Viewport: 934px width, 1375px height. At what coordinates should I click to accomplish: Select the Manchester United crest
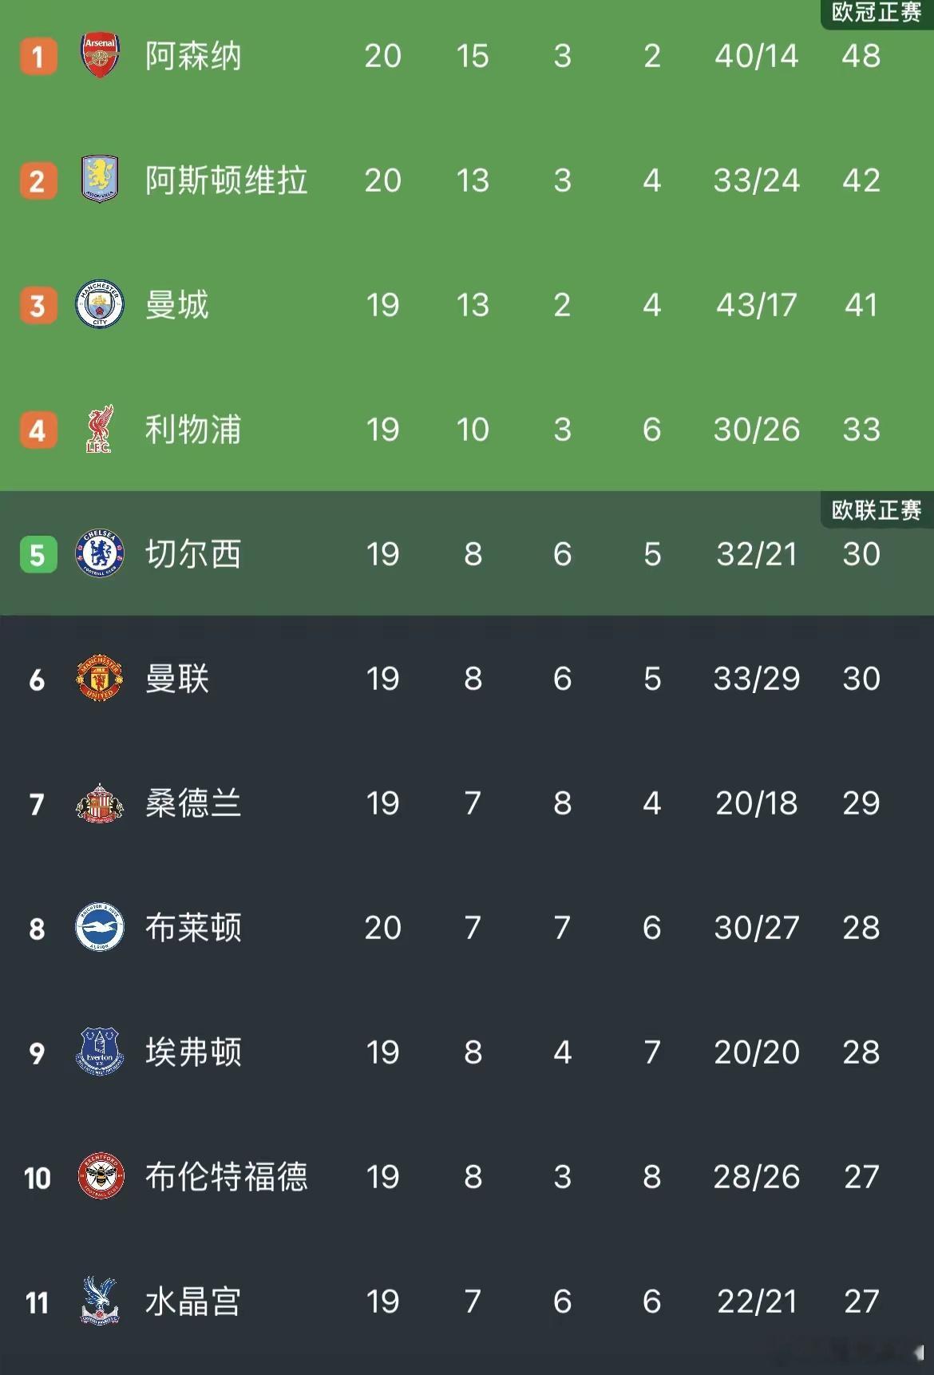click(100, 678)
